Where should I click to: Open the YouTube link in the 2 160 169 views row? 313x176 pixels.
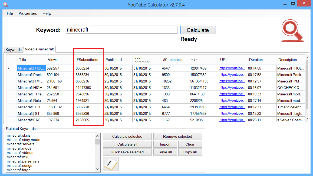click(232, 81)
